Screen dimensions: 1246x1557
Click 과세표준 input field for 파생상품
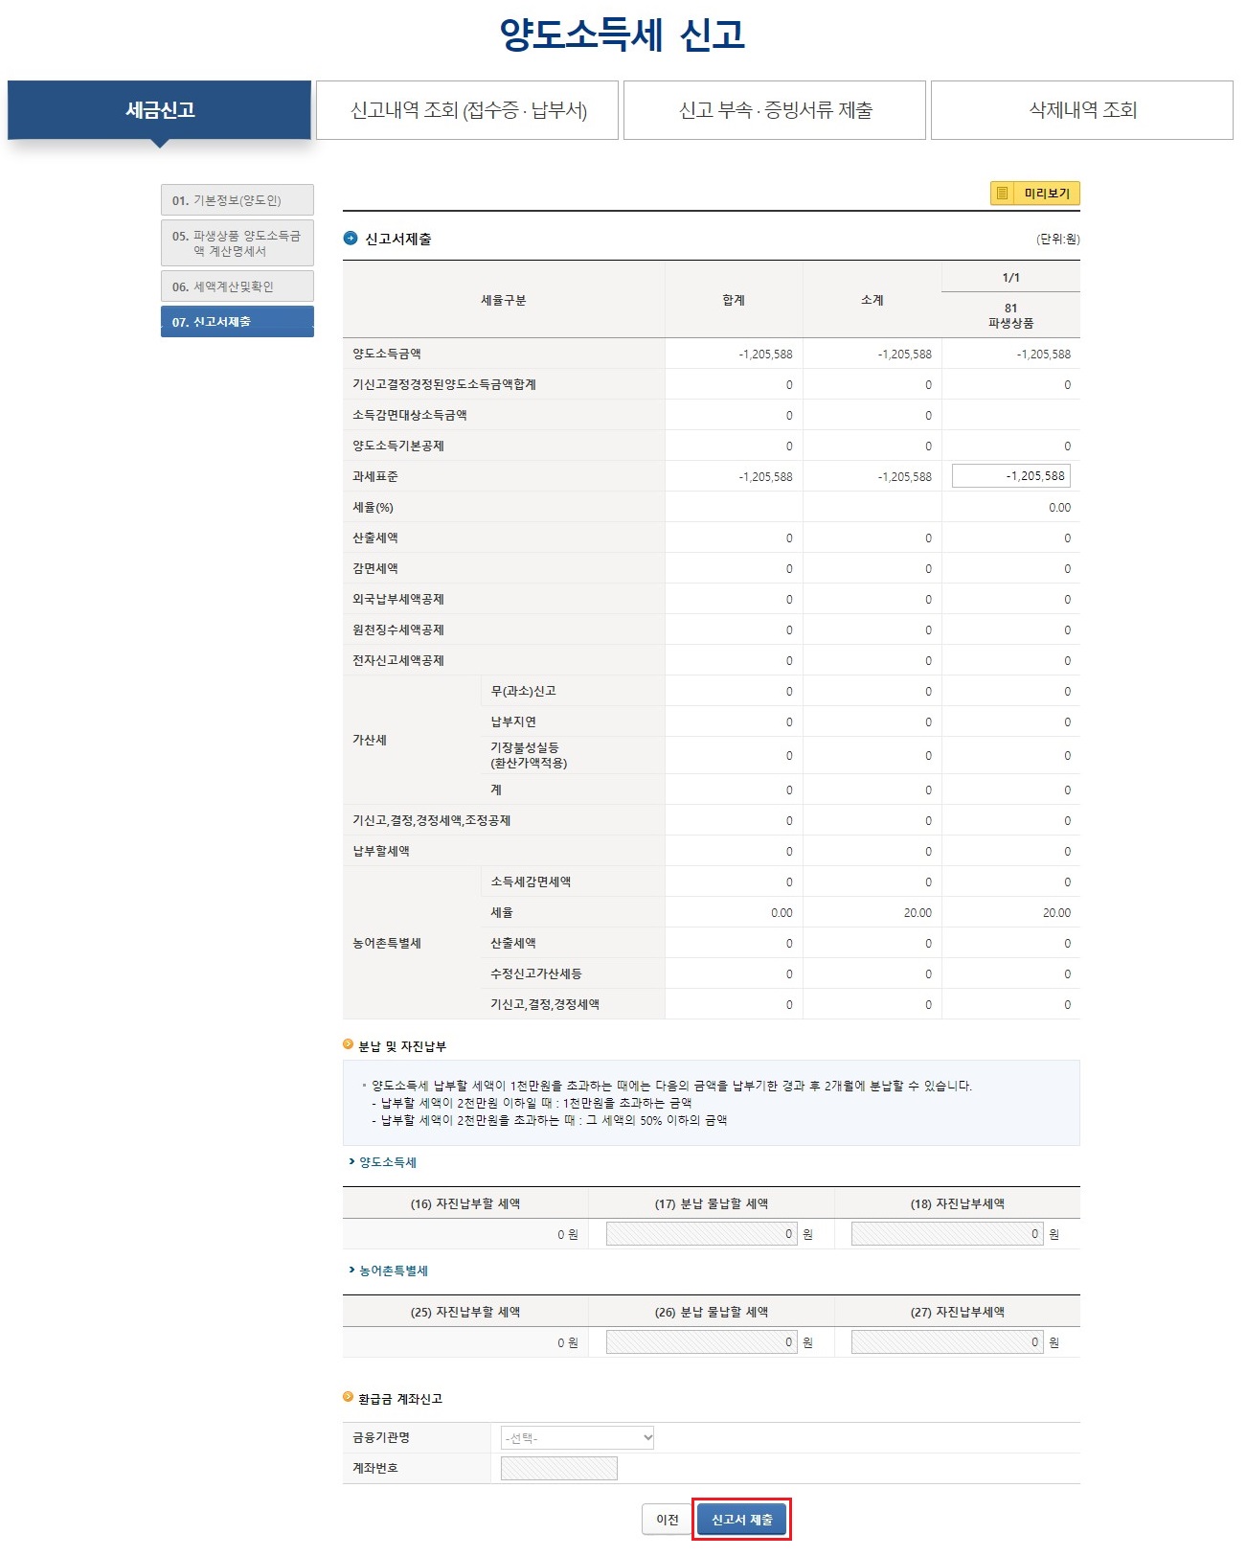pos(1010,476)
